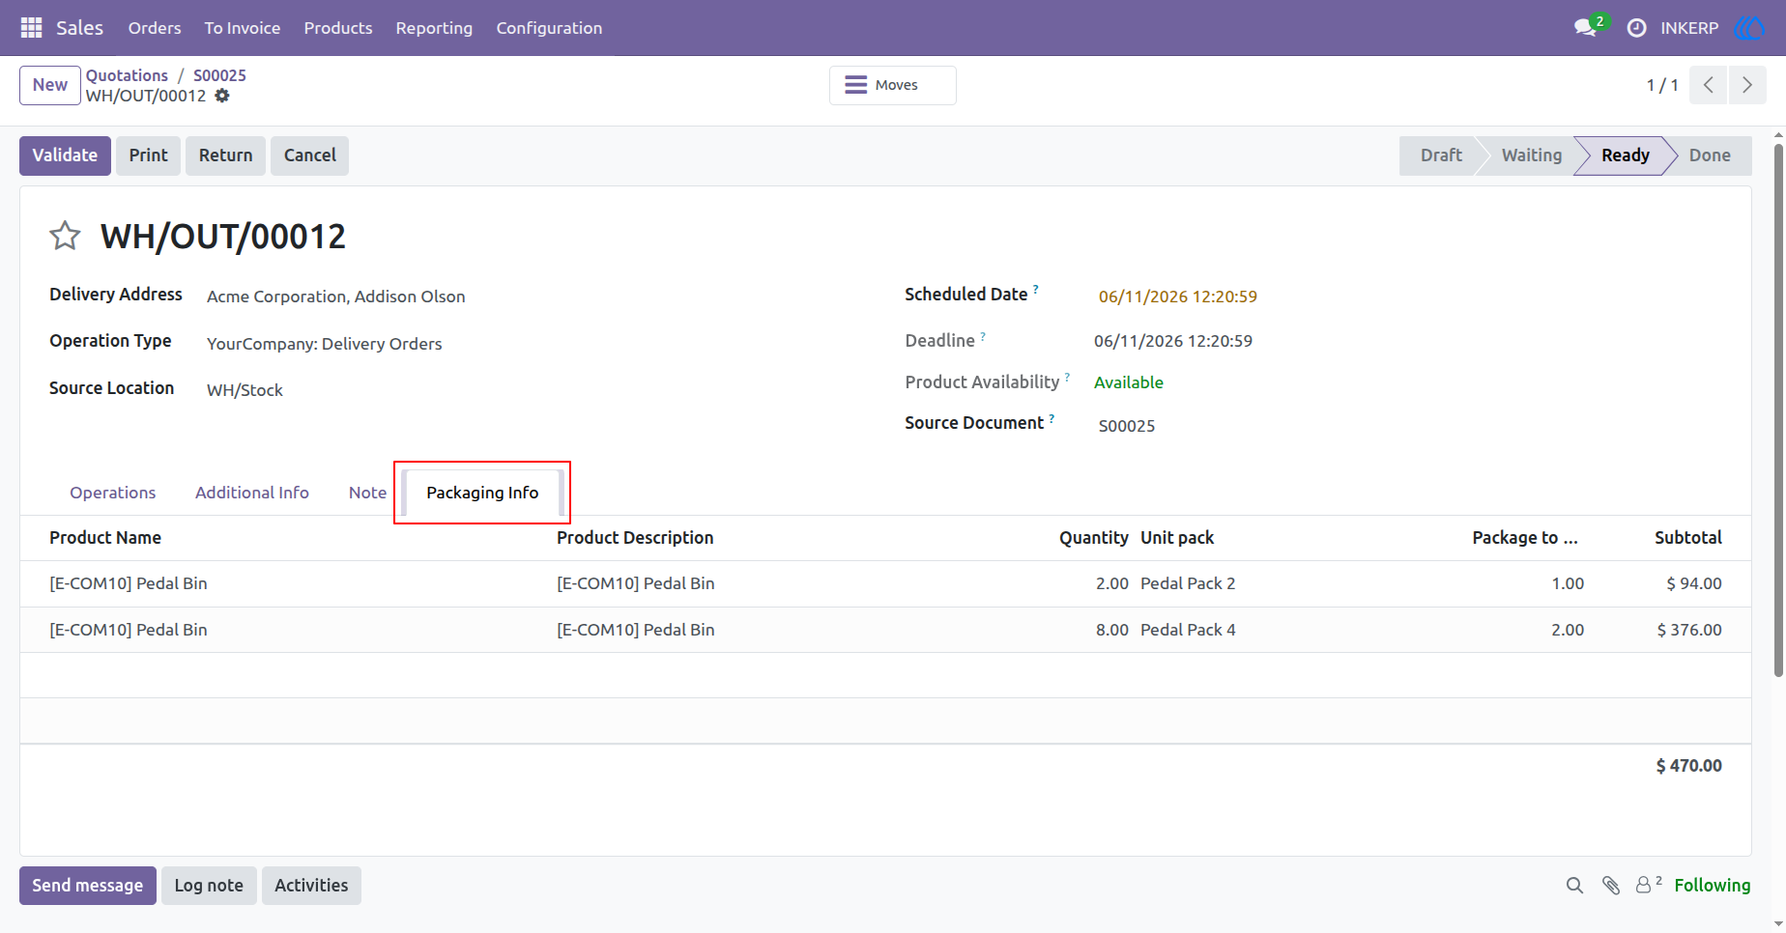The width and height of the screenshot is (1786, 933).
Task: Open the Operation Type dropdown field
Action: pos(325,344)
